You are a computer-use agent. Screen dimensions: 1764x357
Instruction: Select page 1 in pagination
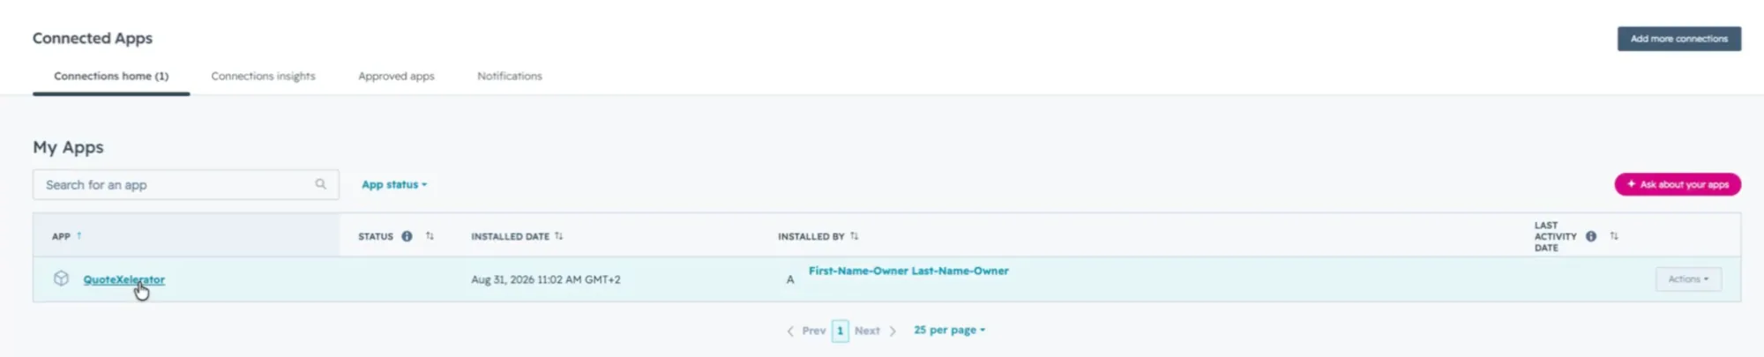click(x=840, y=331)
